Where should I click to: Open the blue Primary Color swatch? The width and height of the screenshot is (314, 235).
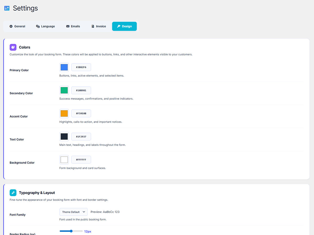click(64, 67)
